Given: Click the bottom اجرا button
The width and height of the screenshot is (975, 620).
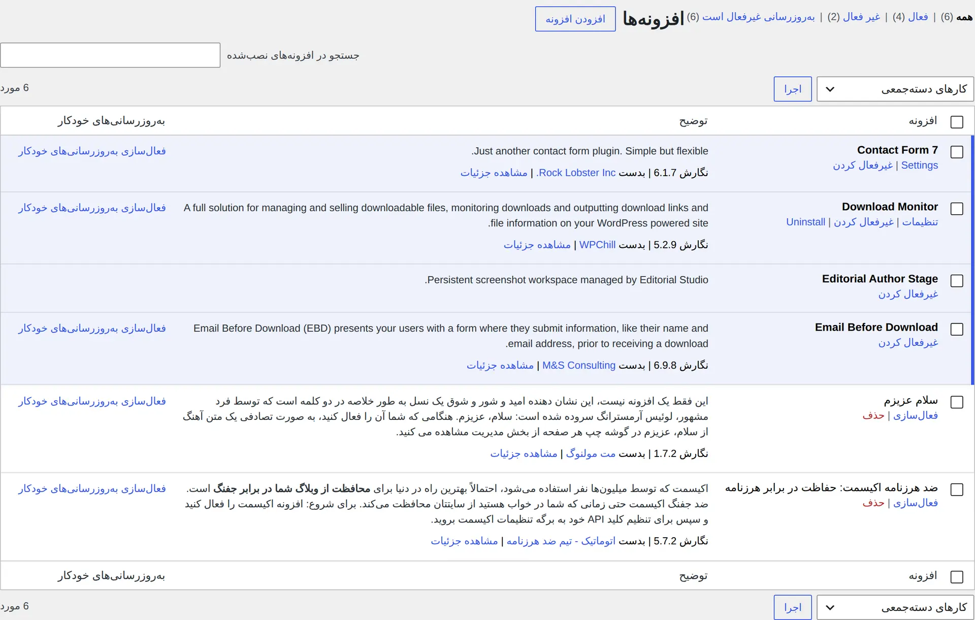Looking at the screenshot, I should click(x=793, y=607).
